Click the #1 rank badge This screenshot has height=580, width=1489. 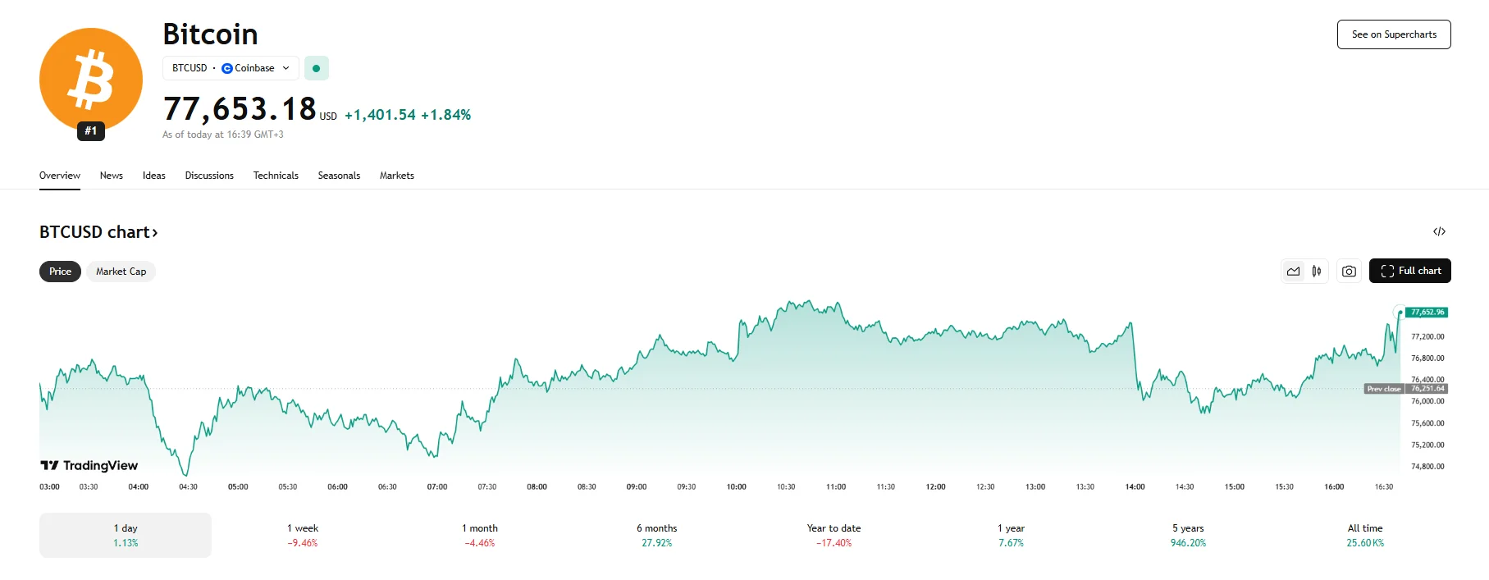(91, 131)
